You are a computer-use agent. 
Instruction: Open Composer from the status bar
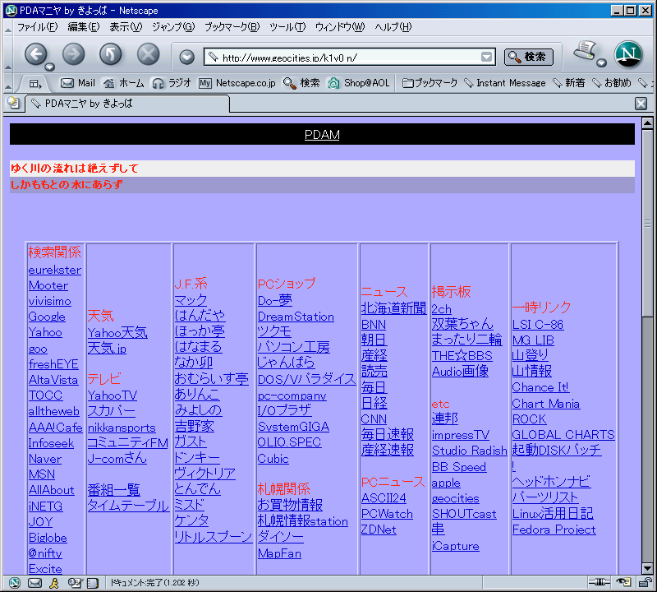coord(74,582)
